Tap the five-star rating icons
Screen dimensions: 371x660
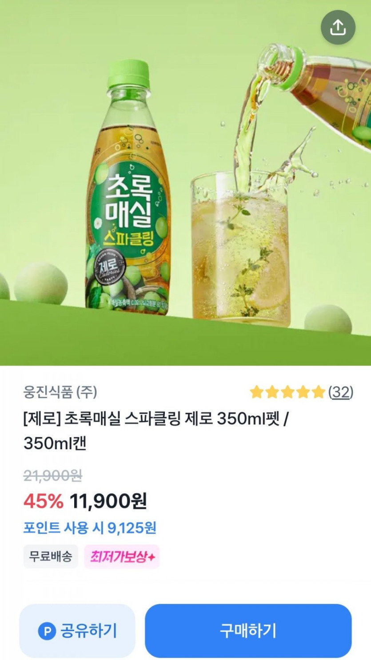[287, 392]
